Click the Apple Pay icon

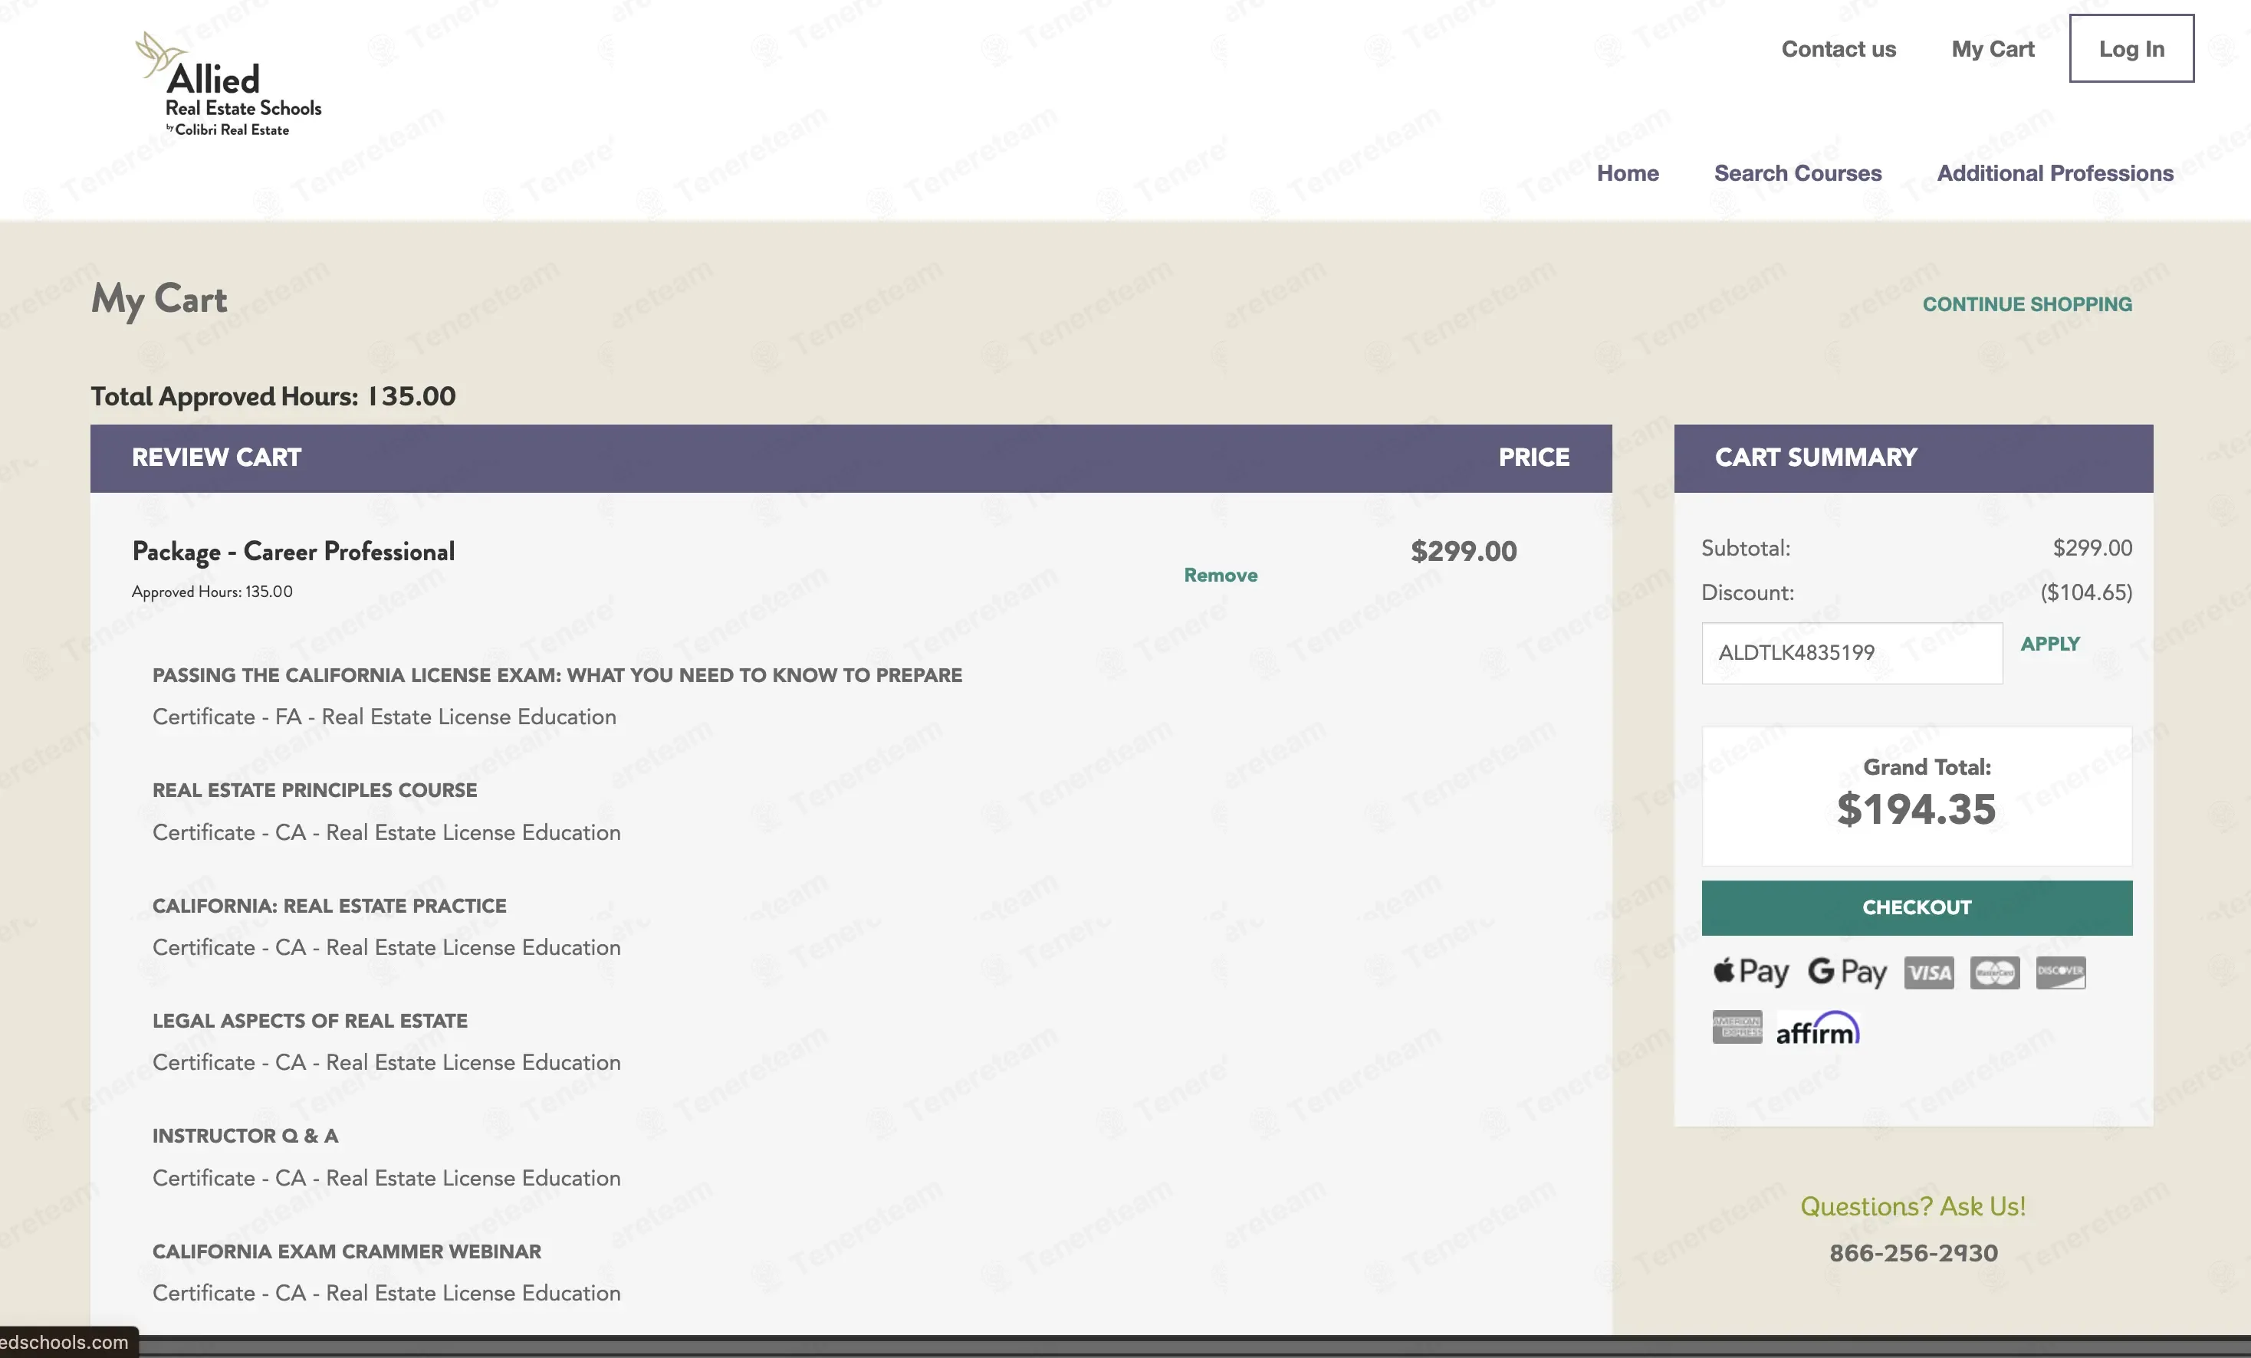(x=1750, y=972)
